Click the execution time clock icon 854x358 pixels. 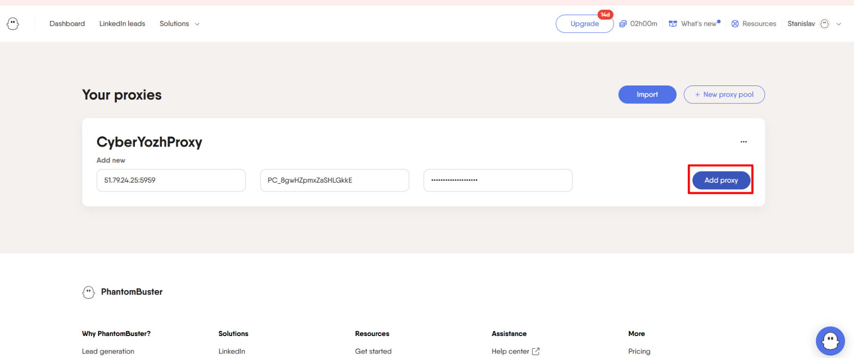623,24
